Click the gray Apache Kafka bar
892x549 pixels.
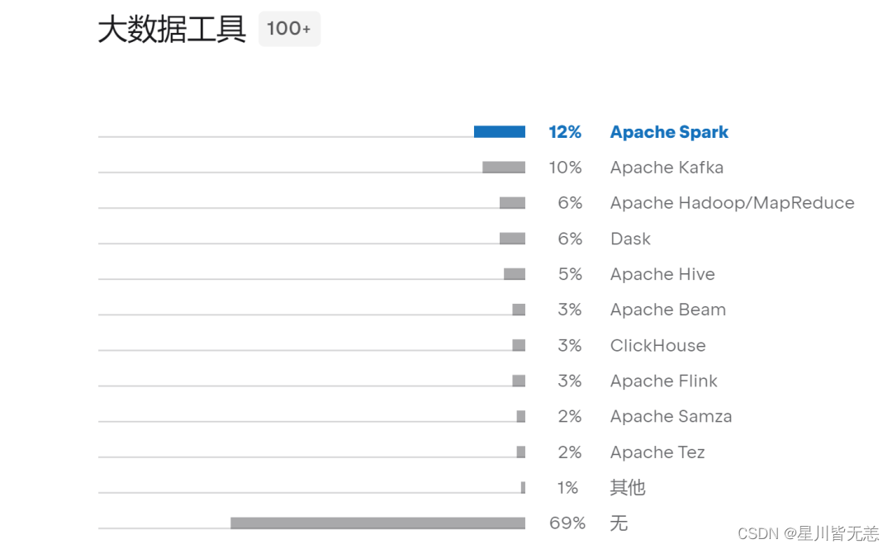pyautogui.click(x=504, y=168)
